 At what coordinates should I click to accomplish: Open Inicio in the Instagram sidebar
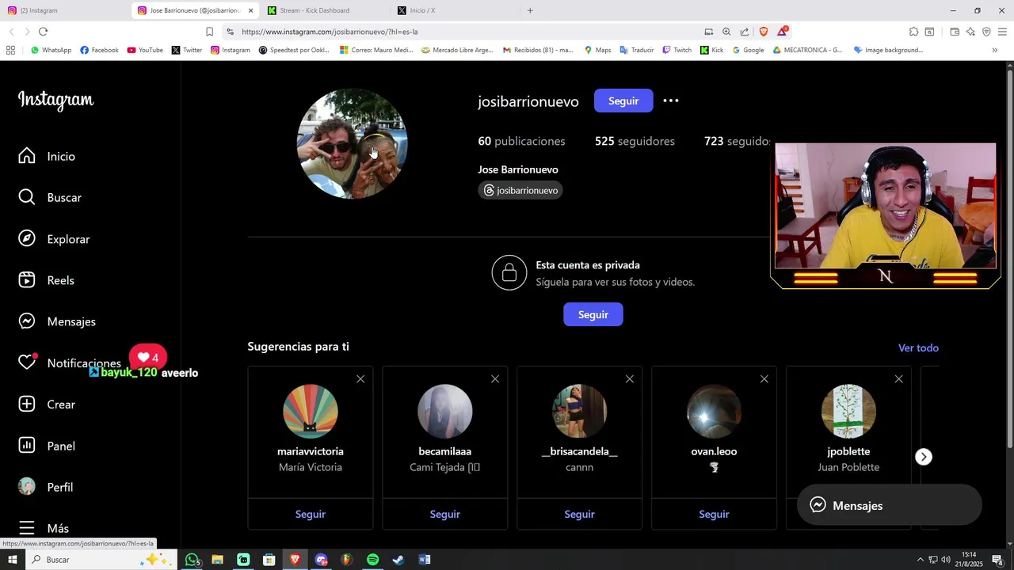coord(48,157)
